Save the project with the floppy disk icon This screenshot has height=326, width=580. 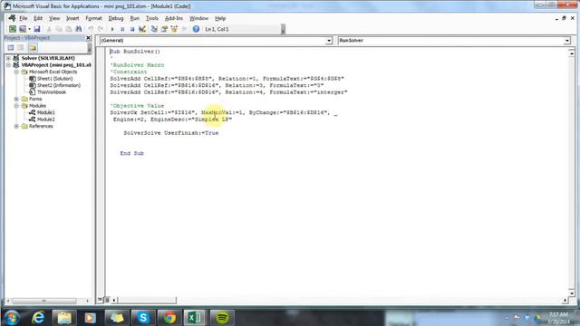coord(37,29)
